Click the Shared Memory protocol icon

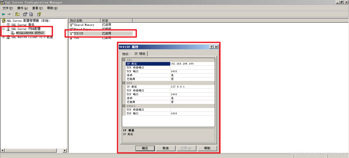72,25
